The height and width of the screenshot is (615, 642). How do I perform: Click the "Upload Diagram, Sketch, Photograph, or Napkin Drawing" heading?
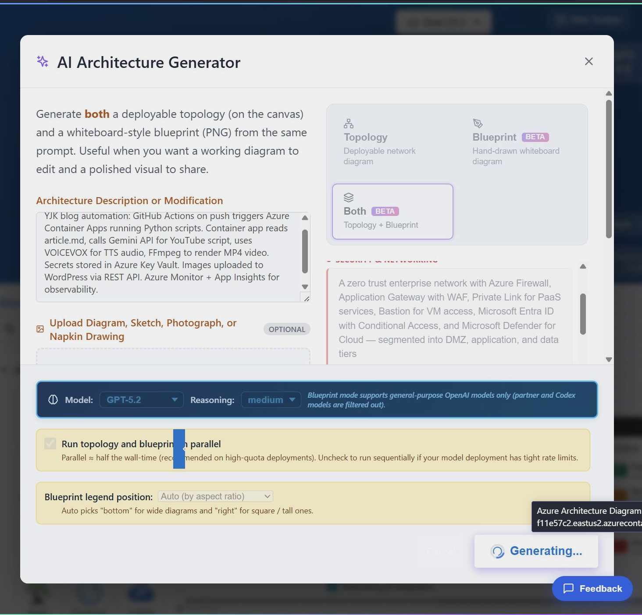tap(143, 329)
